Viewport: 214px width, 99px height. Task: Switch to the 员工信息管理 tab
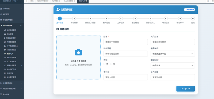tap(69, 1)
